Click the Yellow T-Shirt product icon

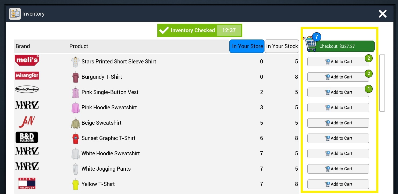coord(76,184)
